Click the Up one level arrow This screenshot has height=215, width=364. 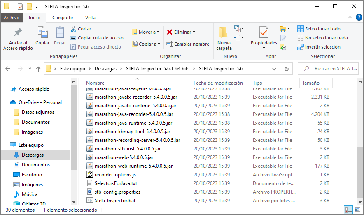coord(38,69)
